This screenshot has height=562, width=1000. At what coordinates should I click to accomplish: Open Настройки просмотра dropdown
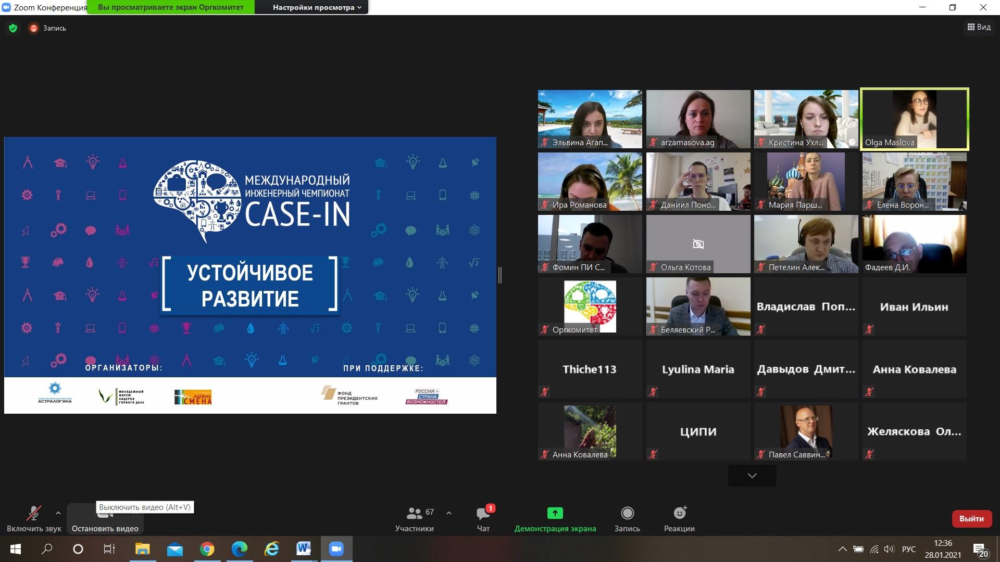[317, 7]
